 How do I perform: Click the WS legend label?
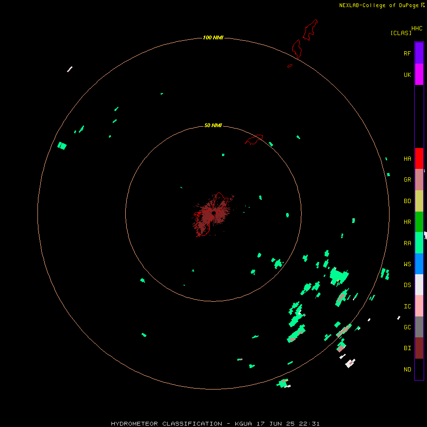pyautogui.click(x=407, y=264)
